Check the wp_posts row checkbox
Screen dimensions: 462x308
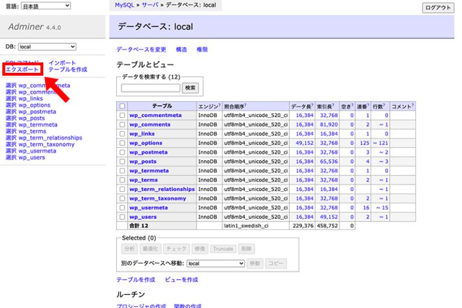click(122, 161)
